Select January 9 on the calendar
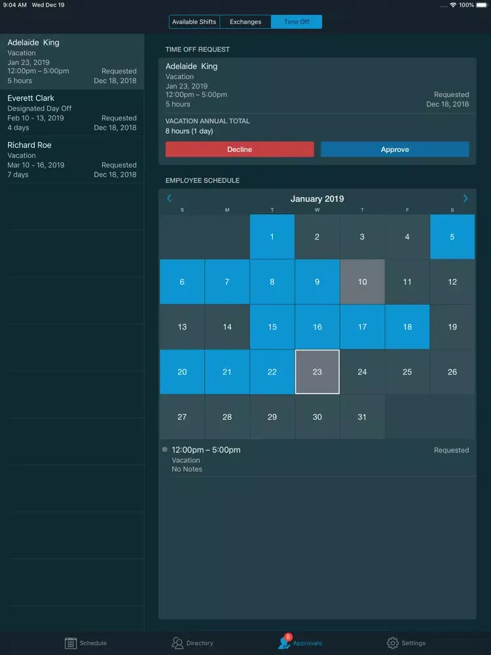491x655 pixels. pos(318,282)
